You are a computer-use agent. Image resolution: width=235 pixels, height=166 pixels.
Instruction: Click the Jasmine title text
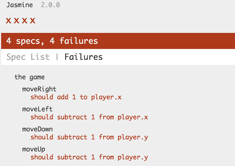(19, 5)
